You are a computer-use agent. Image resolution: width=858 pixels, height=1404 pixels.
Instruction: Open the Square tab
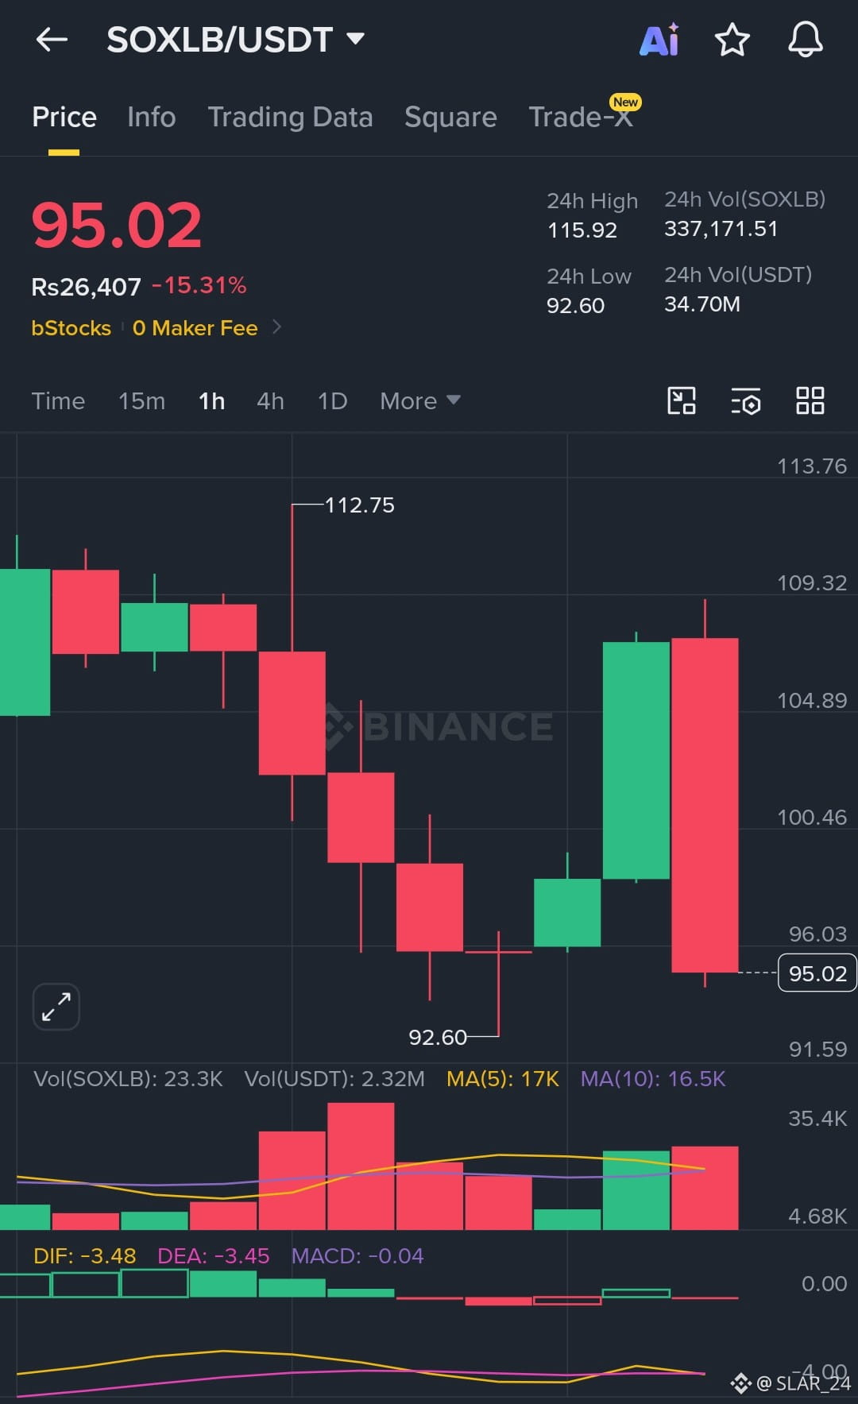point(450,118)
